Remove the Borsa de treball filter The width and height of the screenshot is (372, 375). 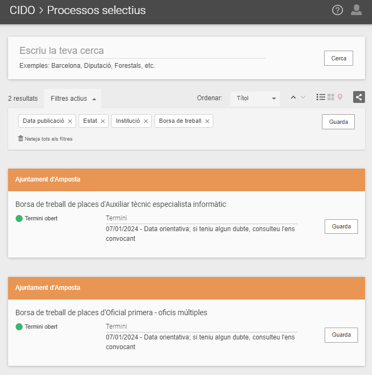(x=207, y=121)
